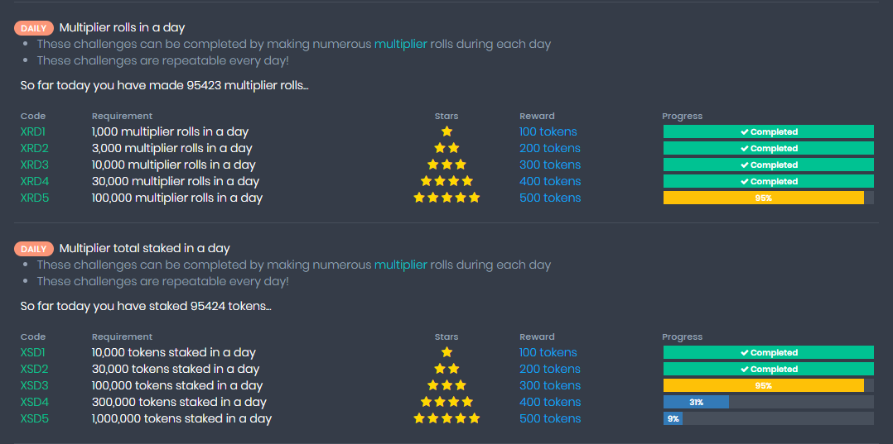Screen dimensions: 893x444
Task: Open the XSD3 challenge code link
Action: 34,385
